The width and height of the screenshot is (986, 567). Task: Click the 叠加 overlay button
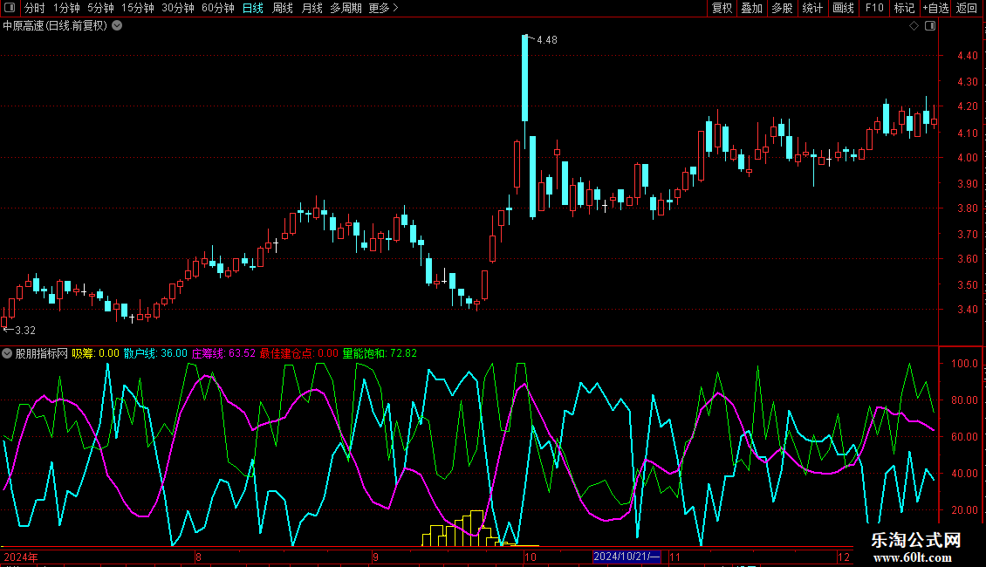[x=751, y=8]
